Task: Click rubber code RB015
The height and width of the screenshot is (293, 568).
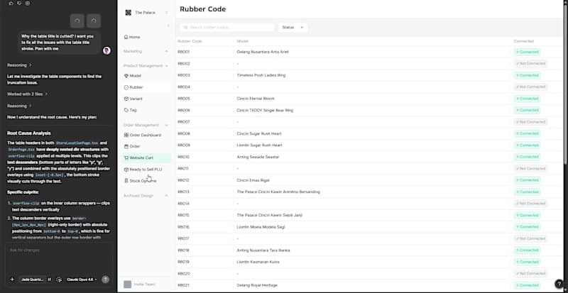Action: click(x=183, y=215)
